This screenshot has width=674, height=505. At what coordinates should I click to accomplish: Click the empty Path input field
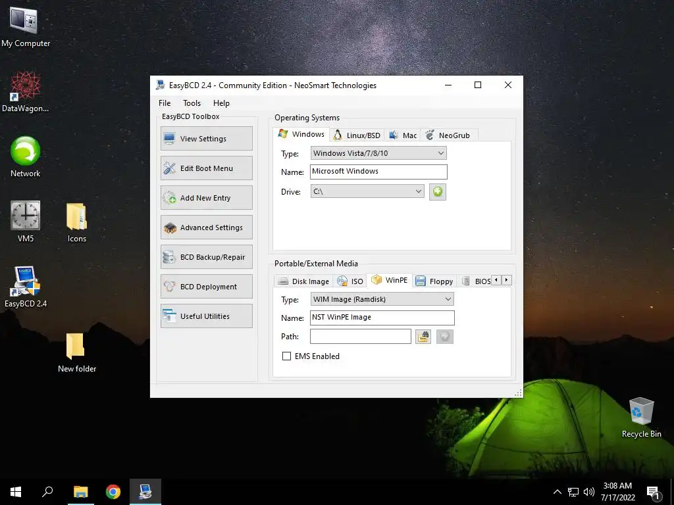pyautogui.click(x=360, y=336)
